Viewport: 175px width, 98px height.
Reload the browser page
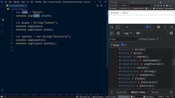[116, 5]
